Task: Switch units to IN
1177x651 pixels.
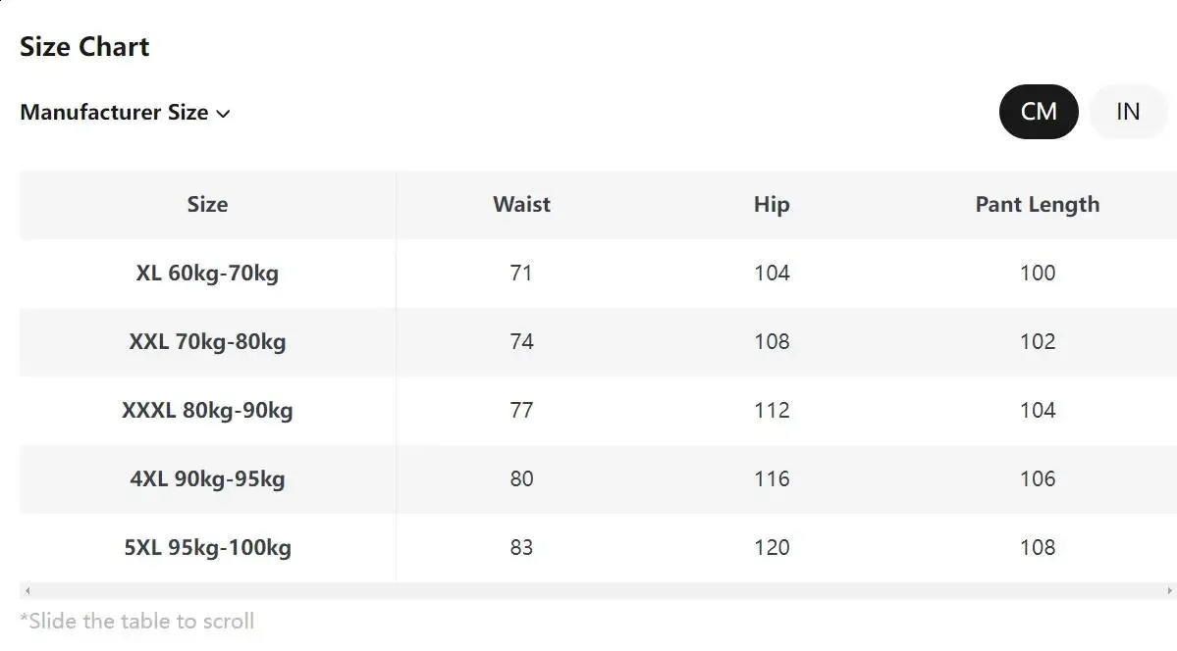Action: (1128, 112)
